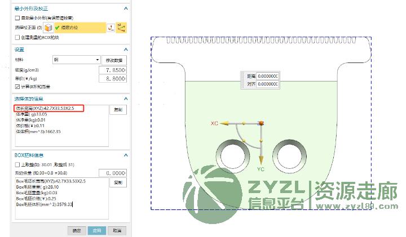Click the 密度 density input field

(112, 70)
